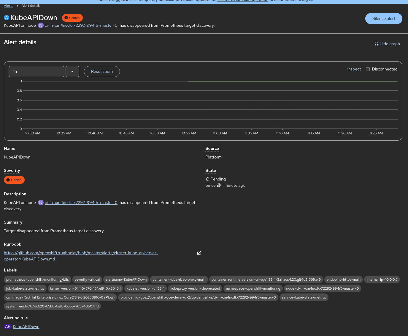Image resolution: width=408 pixels, height=336 pixels.
Task: Click the 'internal_ip=10.0.0.5' label
Action: [382, 280]
